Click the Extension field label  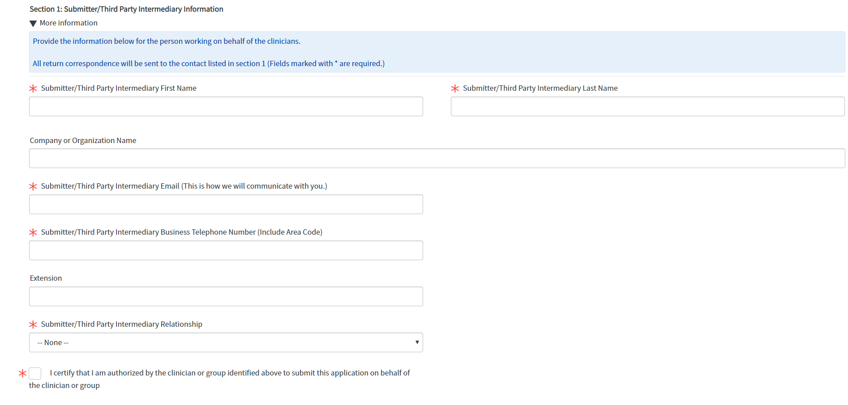pos(46,278)
